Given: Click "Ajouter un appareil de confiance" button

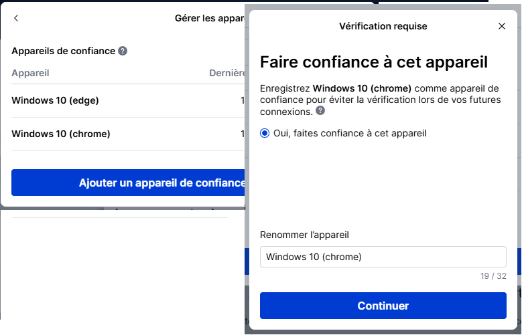Looking at the screenshot, I should click(128, 183).
